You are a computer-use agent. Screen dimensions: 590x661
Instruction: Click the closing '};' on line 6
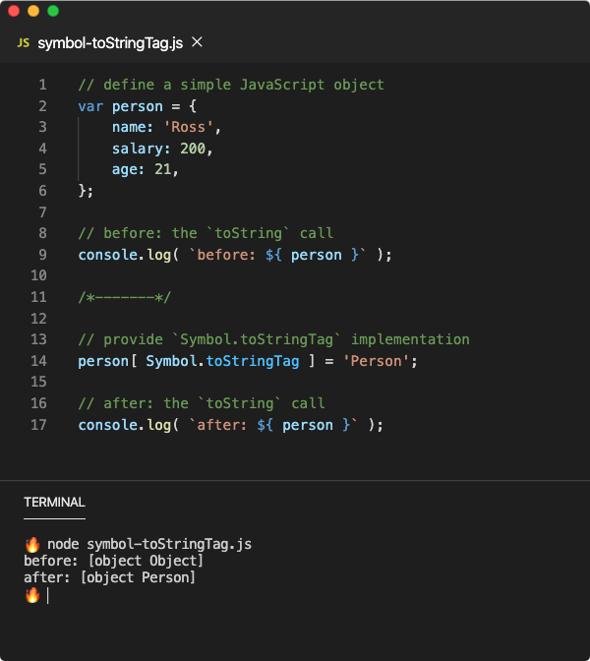(x=86, y=191)
